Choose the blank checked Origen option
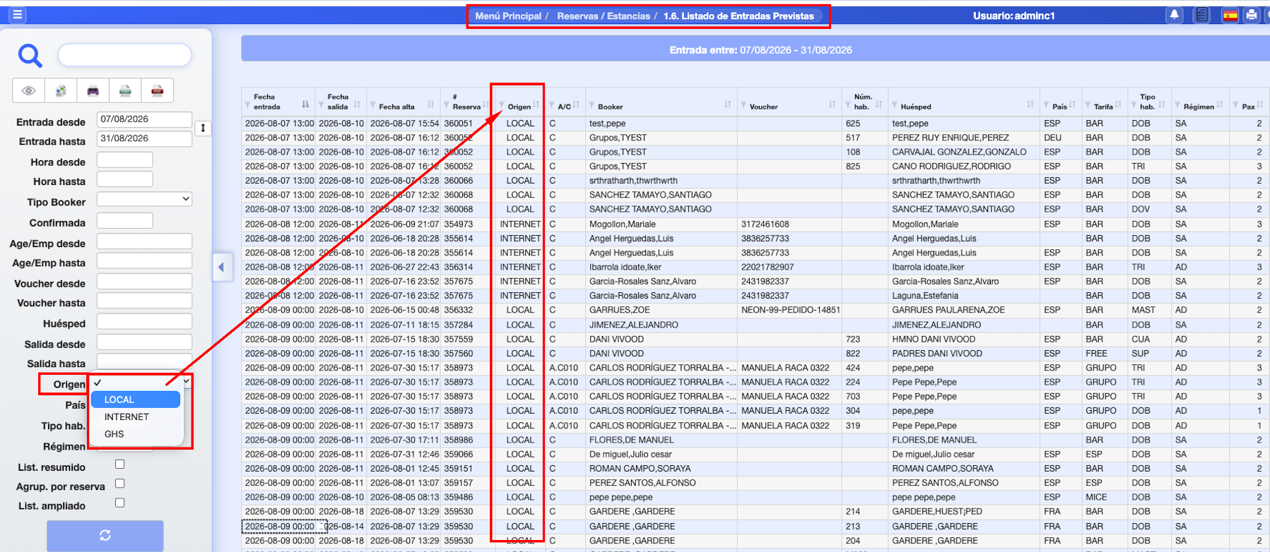The width and height of the screenshot is (1270, 552). 136,383
